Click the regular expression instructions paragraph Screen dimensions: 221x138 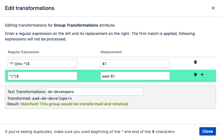(x=100, y=36)
